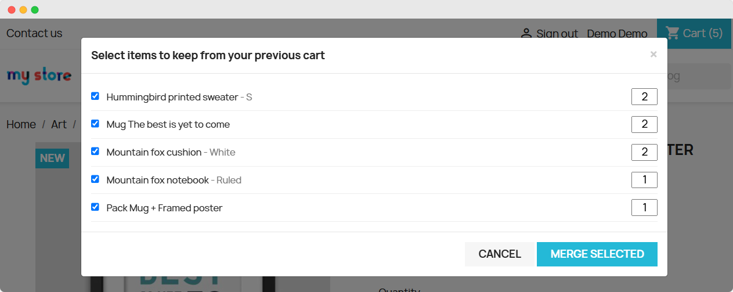733x292 pixels.
Task: Click the my store logo
Action: click(39, 76)
